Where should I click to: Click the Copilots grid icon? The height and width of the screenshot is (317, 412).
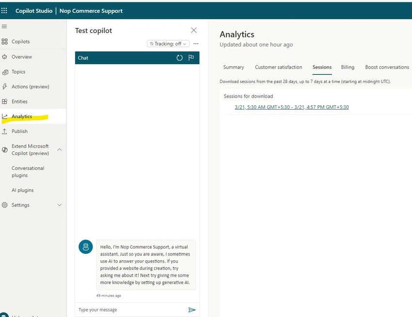click(x=4, y=42)
